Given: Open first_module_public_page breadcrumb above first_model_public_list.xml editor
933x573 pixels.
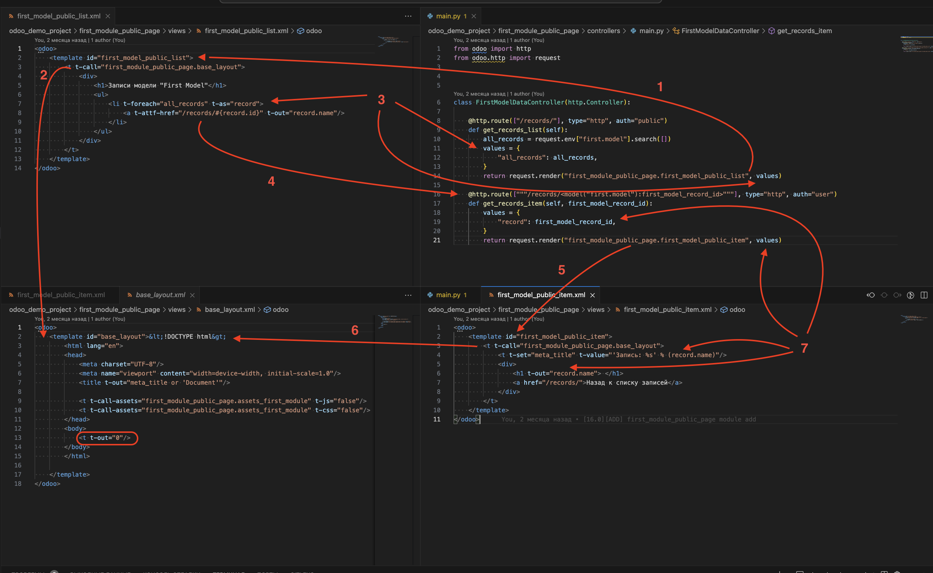Looking at the screenshot, I should [120, 31].
